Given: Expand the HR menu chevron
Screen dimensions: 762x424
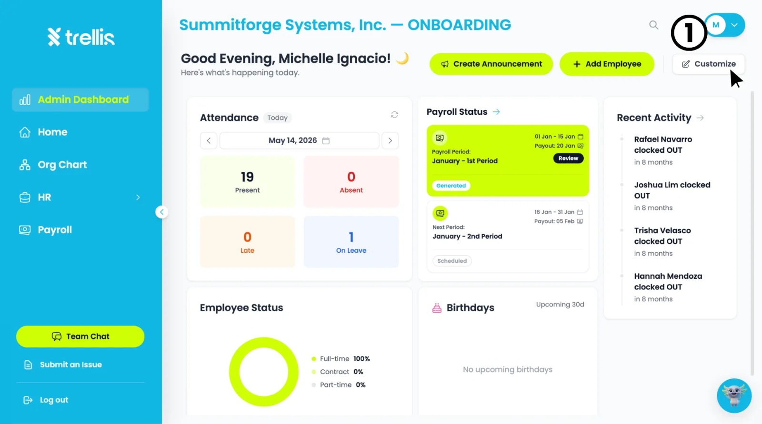Looking at the screenshot, I should [x=138, y=197].
